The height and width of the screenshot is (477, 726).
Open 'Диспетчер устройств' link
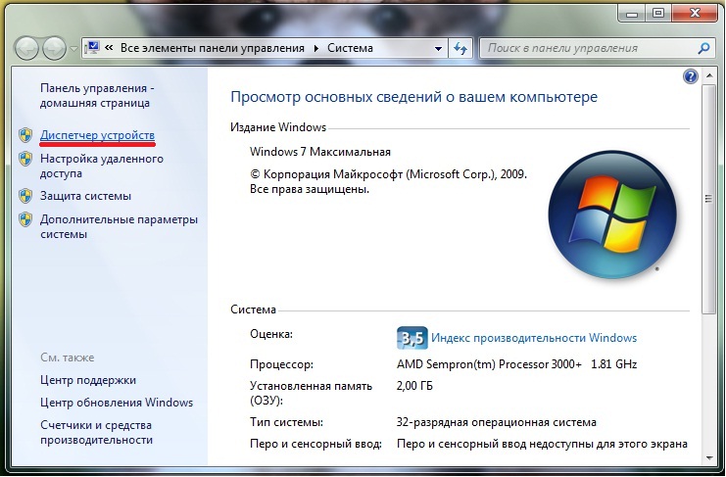[97, 135]
